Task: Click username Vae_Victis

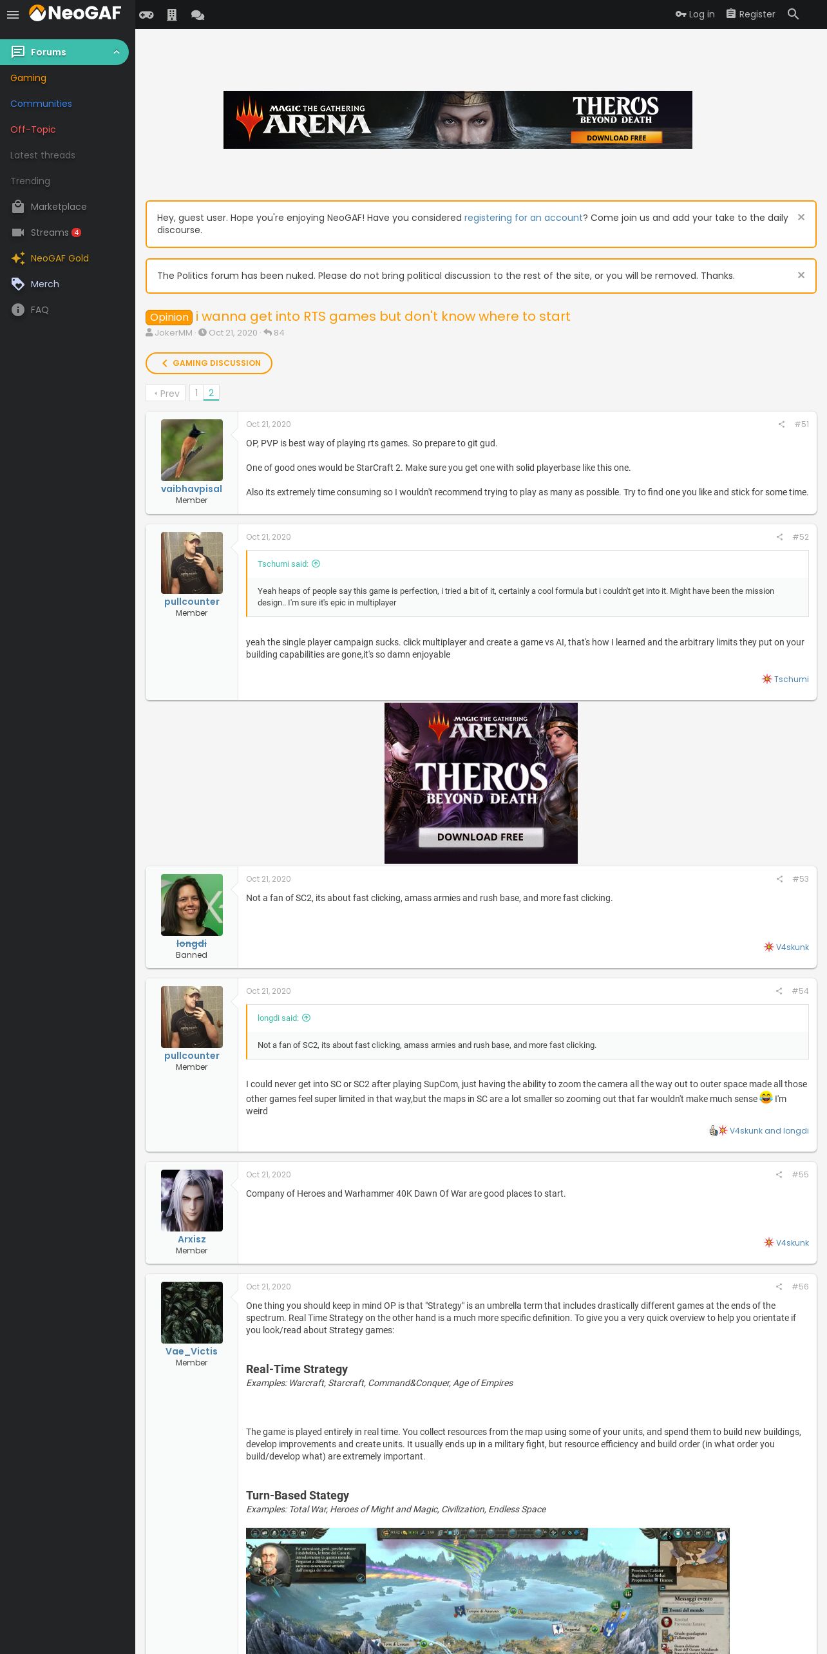Action: point(191,1351)
